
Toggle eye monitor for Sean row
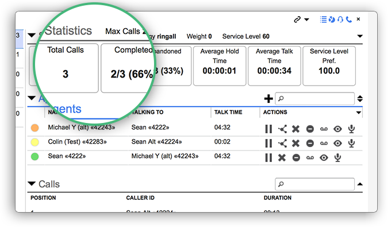pos(324,157)
